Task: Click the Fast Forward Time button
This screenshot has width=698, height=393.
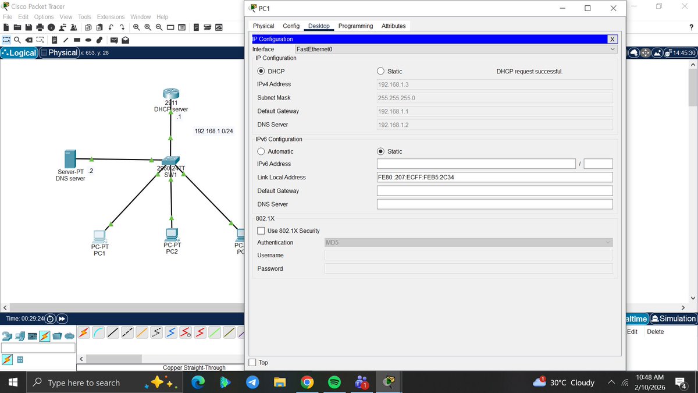Action: tap(62, 318)
